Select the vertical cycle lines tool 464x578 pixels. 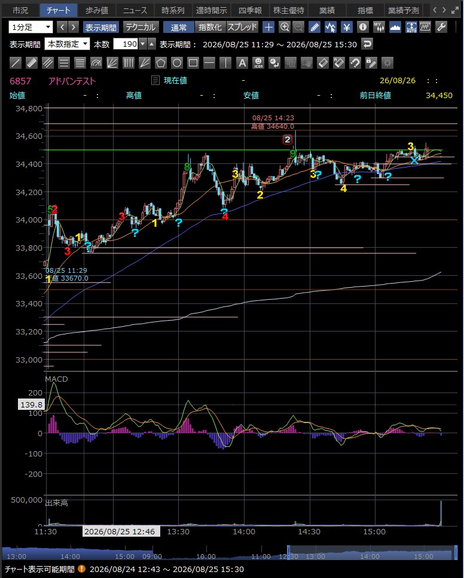pyautogui.click(x=128, y=63)
